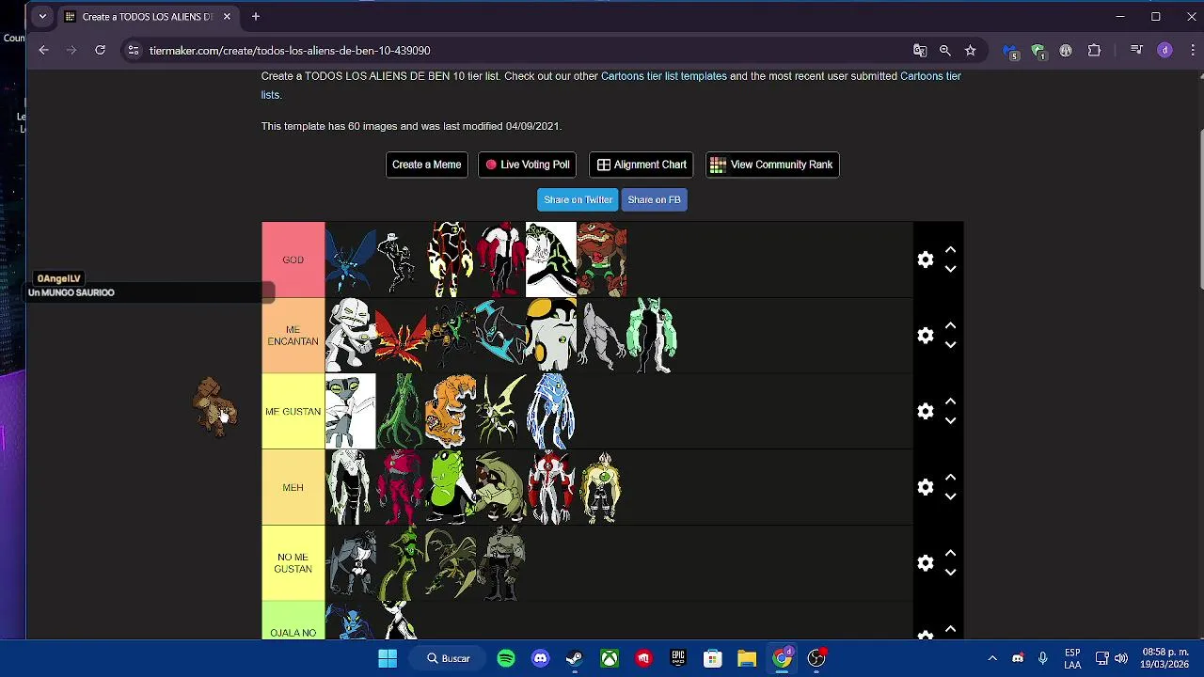Click the Buscar taskbar search box
This screenshot has width=1204, height=677.
[449, 658]
